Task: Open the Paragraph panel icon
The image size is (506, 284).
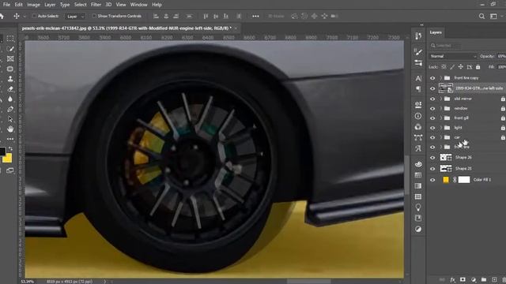Action: coord(418,89)
